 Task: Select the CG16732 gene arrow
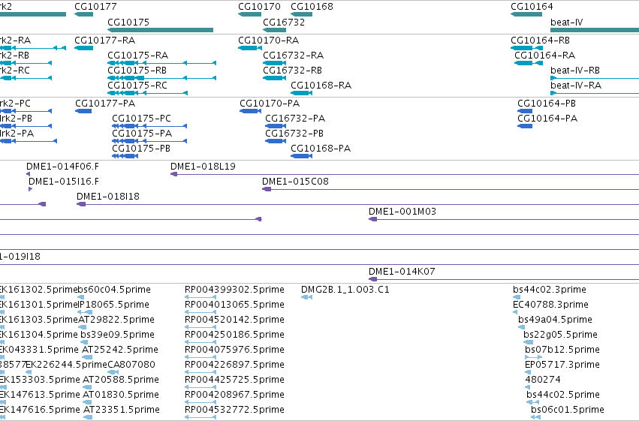pyautogui.click(x=275, y=30)
